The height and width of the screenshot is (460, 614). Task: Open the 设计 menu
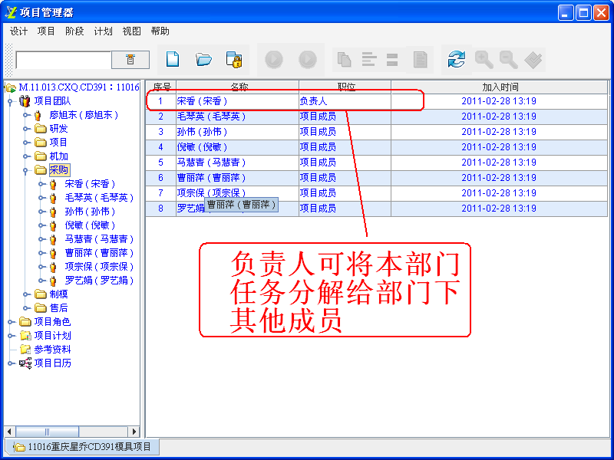click(x=18, y=31)
